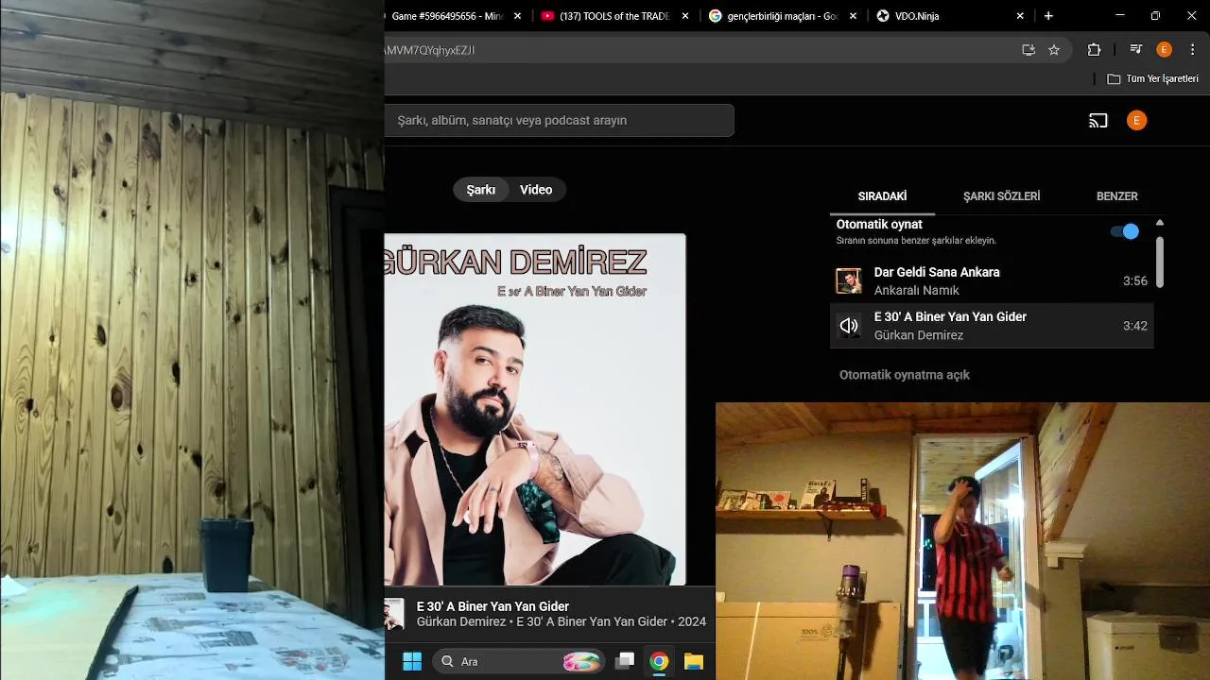Bookmark this page with the star icon

click(1054, 50)
